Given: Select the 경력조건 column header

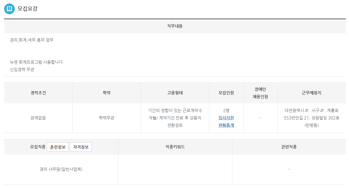Looking at the screenshot, I should [x=38, y=93].
